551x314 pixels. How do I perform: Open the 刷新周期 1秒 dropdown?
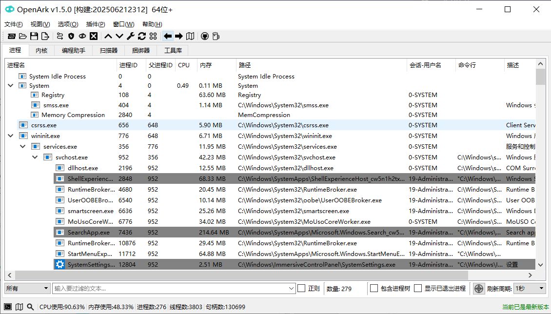click(x=530, y=288)
